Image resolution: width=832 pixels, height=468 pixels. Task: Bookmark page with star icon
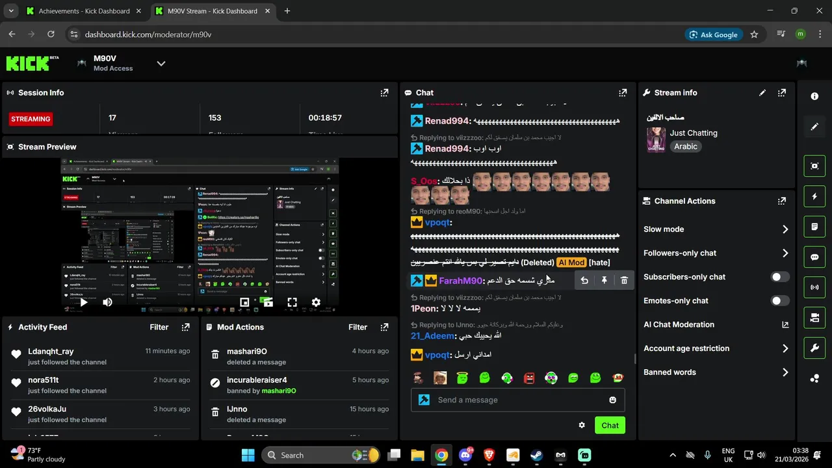pyautogui.click(x=754, y=34)
